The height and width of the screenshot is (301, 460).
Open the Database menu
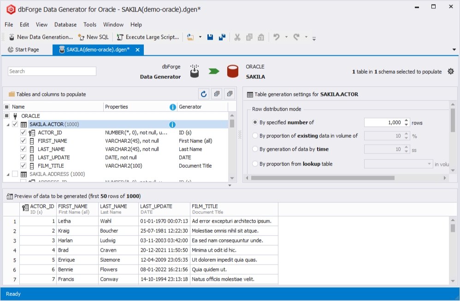coord(65,24)
